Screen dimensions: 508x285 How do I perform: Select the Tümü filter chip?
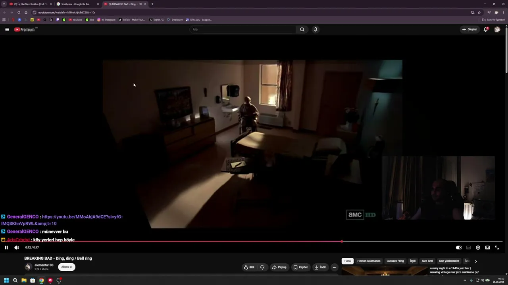[x=348, y=261]
